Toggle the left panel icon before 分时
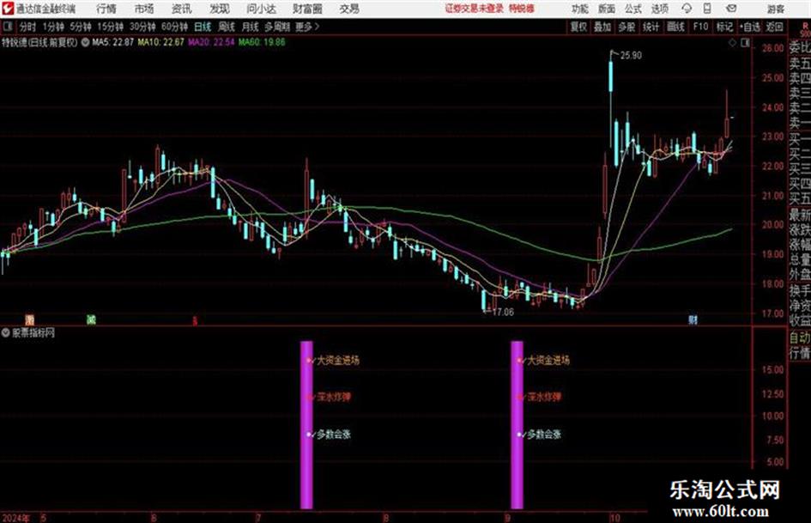Image resolution: width=811 pixels, height=523 pixels. click(7, 27)
